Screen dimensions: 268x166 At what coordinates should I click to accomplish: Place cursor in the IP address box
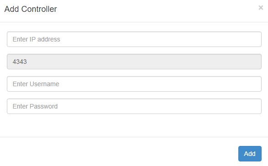click(x=134, y=39)
